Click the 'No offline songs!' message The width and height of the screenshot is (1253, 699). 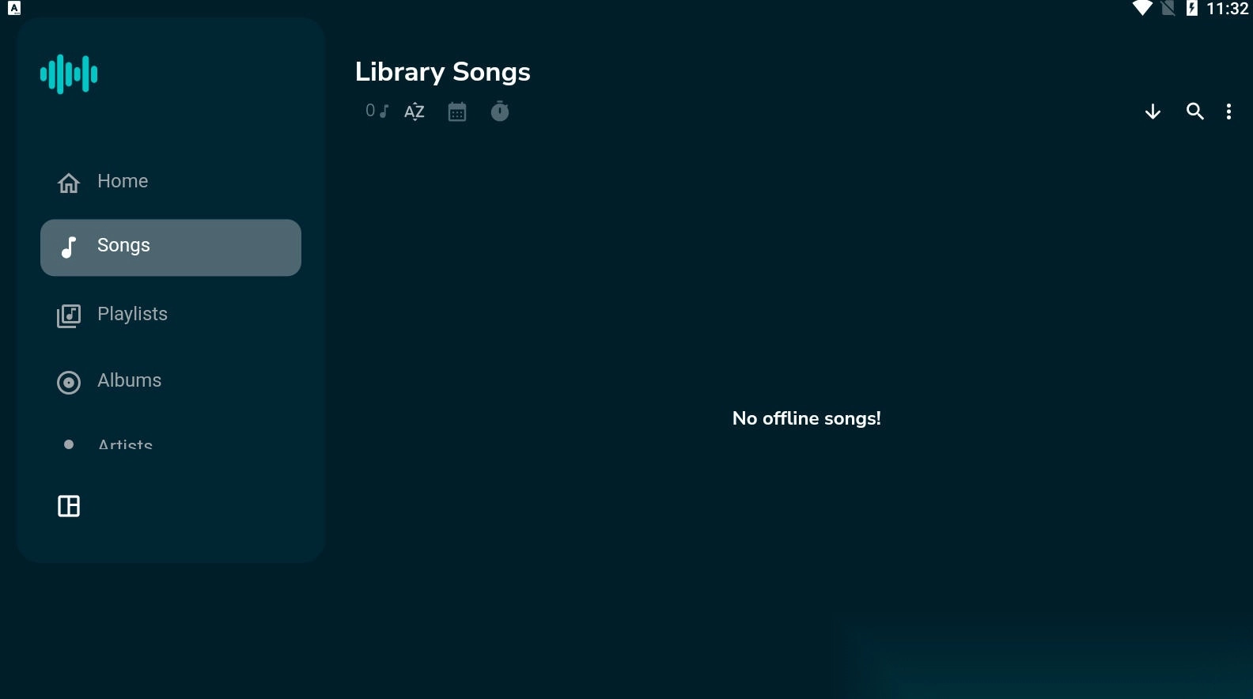(806, 418)
